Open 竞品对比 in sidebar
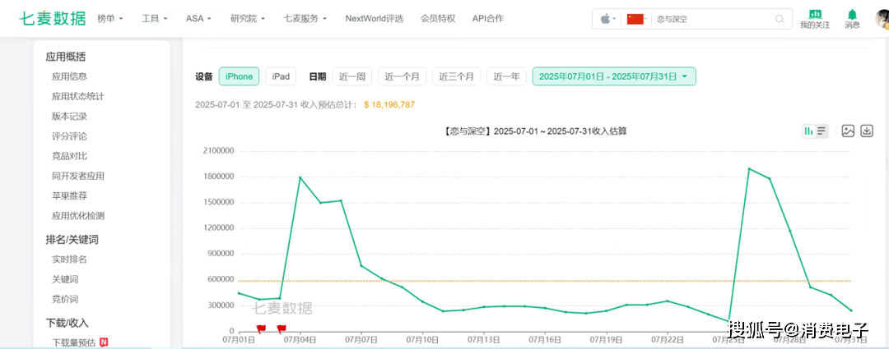This screenshot has height=349, width=889. (69, 155)
